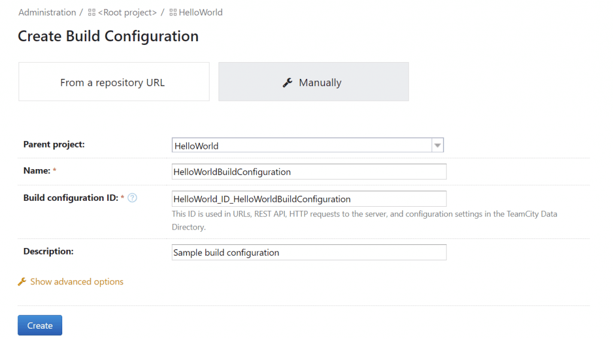Open the Build configuration ID help icon
This screenshot has width=613, height=340.
(x=132, y=198)
